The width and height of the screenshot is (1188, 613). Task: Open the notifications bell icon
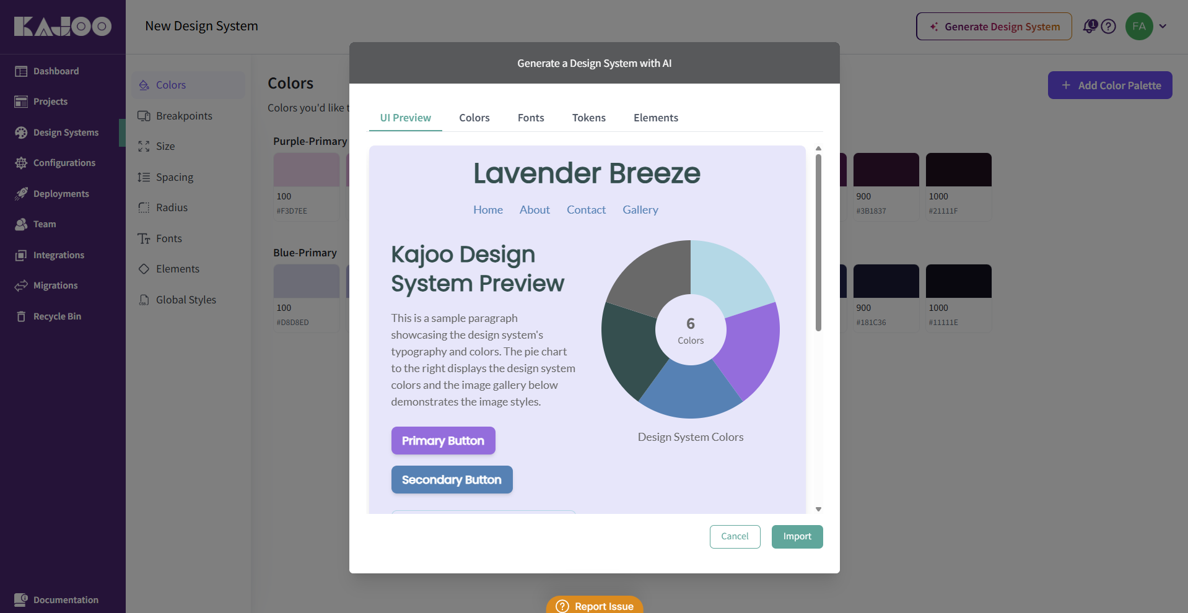point(1090,26)
